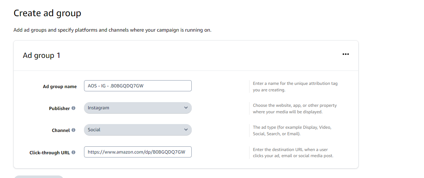The height and width of the screenshot is (178, 424).
Task: Open the Publisher dropdown showing Instagram
Action: pos(138,108)
